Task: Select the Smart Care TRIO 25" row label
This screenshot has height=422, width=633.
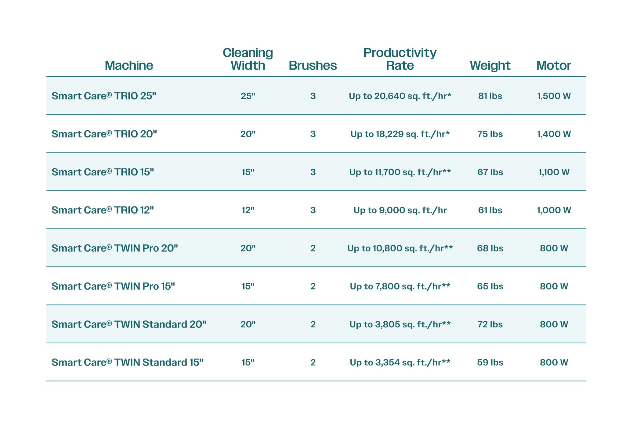Action: (x=104, y=96)
